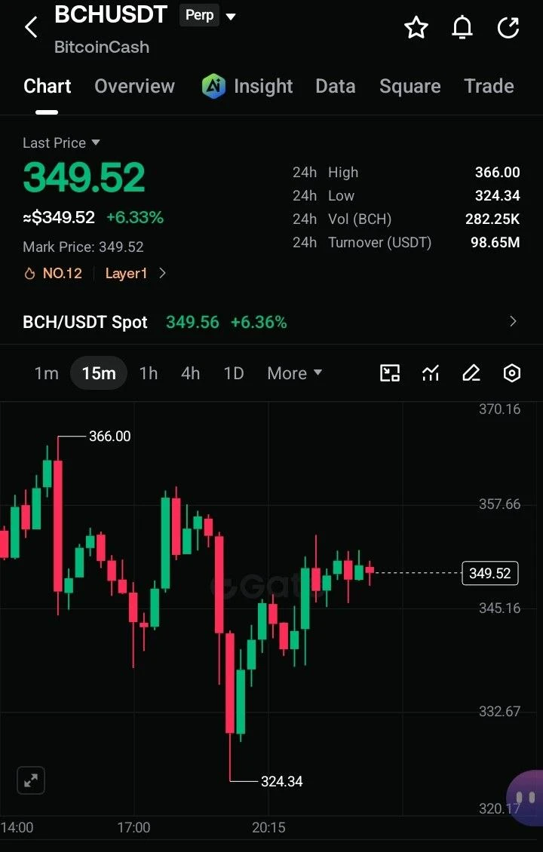Tap the 24h Low value 324.34
The image size is (543, 852).
tap(497, 195)
